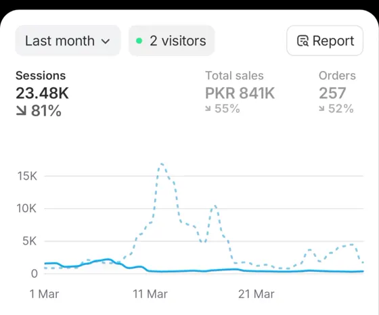Open the Last month date range dropdown

[68, 41]
